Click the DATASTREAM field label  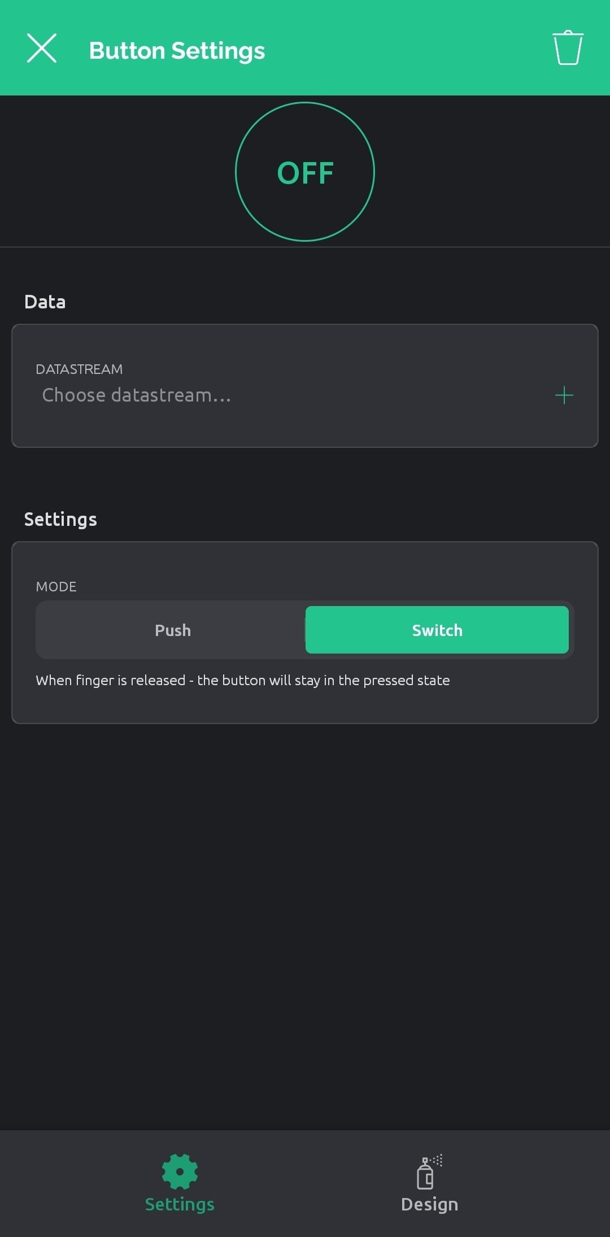coord(79,369)
